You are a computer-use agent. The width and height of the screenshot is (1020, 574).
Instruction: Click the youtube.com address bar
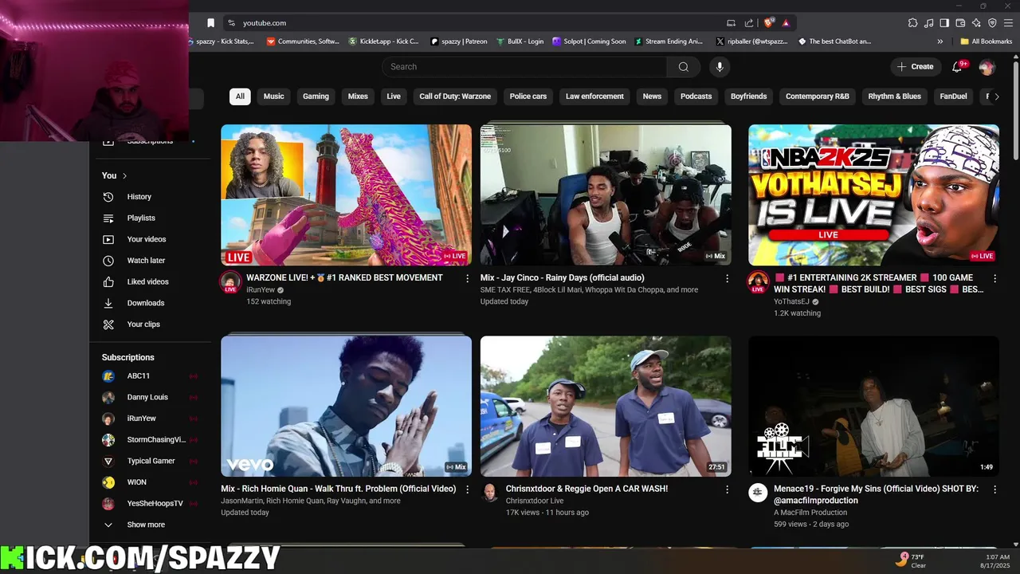tap(478, 23)
